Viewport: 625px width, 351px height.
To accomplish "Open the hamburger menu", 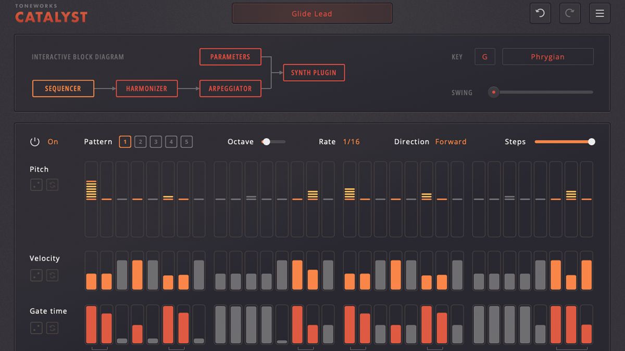I will [599, 13].
